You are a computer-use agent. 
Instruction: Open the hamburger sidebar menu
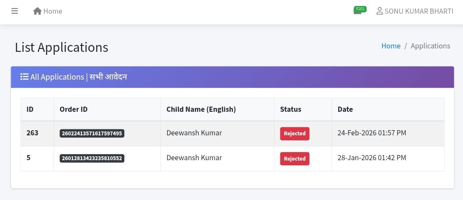[15, 11]
